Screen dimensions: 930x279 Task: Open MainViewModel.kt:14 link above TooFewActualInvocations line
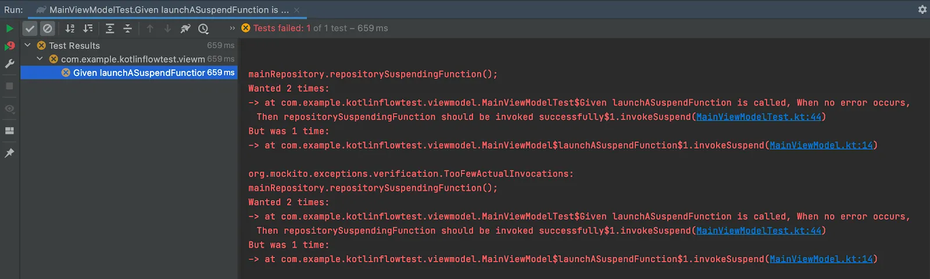coord(821,145)
